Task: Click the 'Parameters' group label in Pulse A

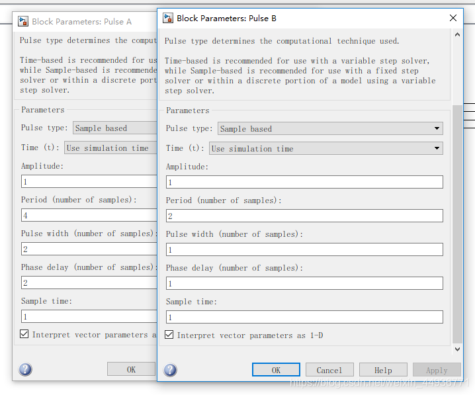Action: point(43,110)
